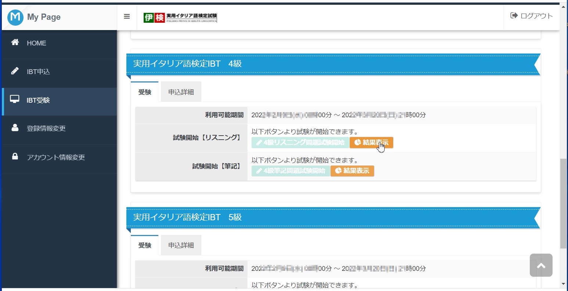This screenshot has width=568, height=291.
Task: Click the My Page M logo icon
Action: tap(15, 17)
